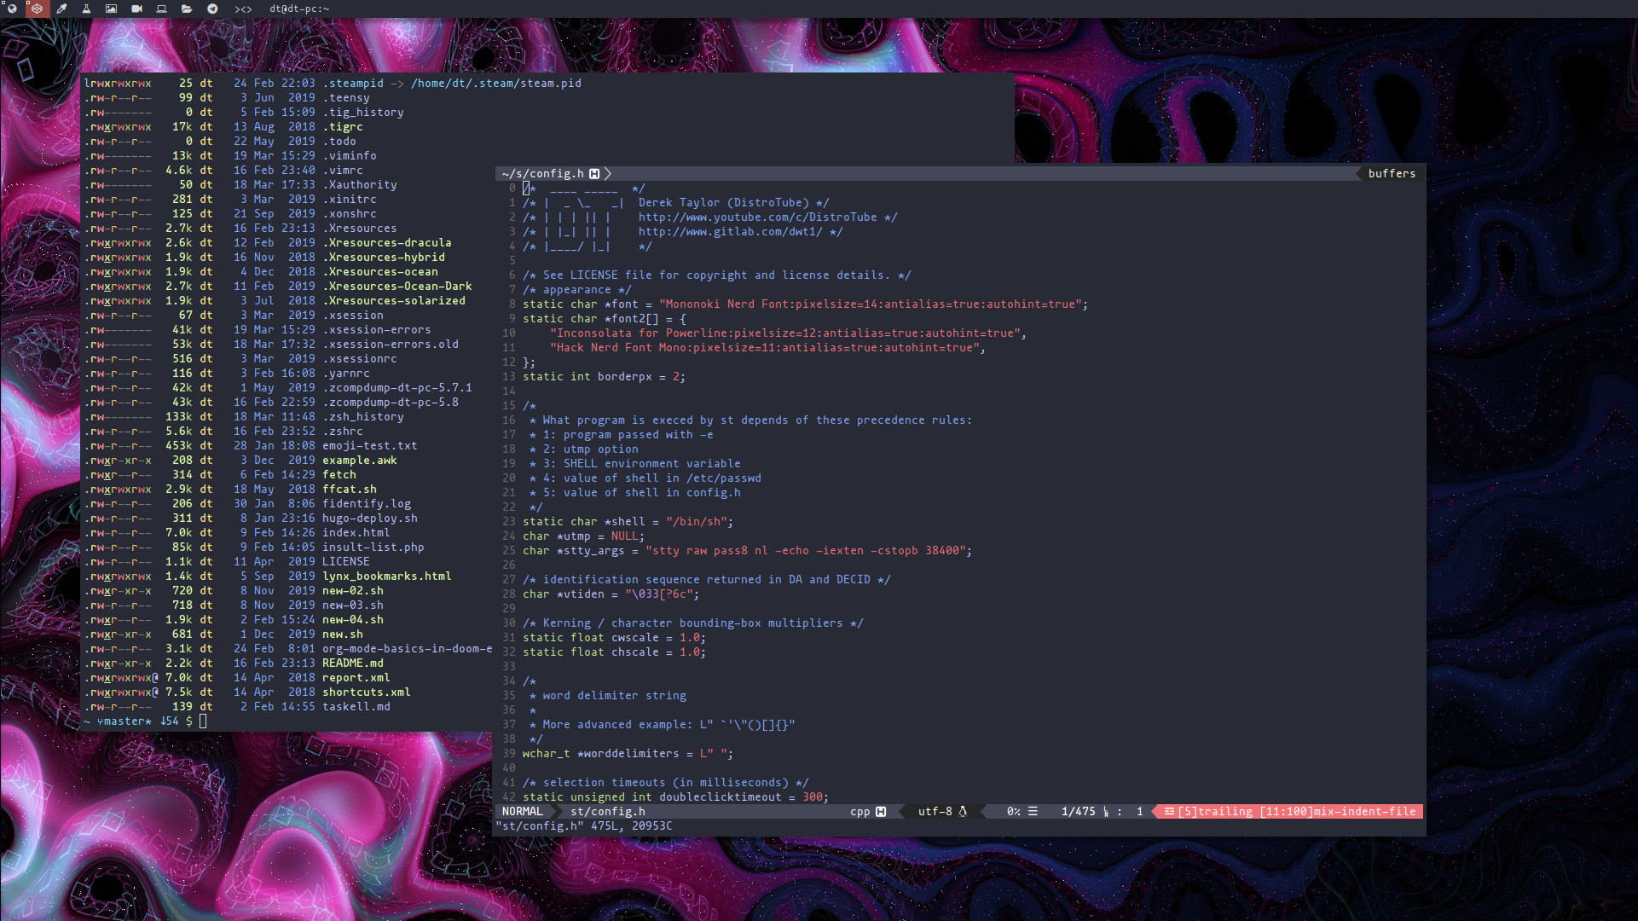Click the ><> layout indicator in panel

coord(243,9)
